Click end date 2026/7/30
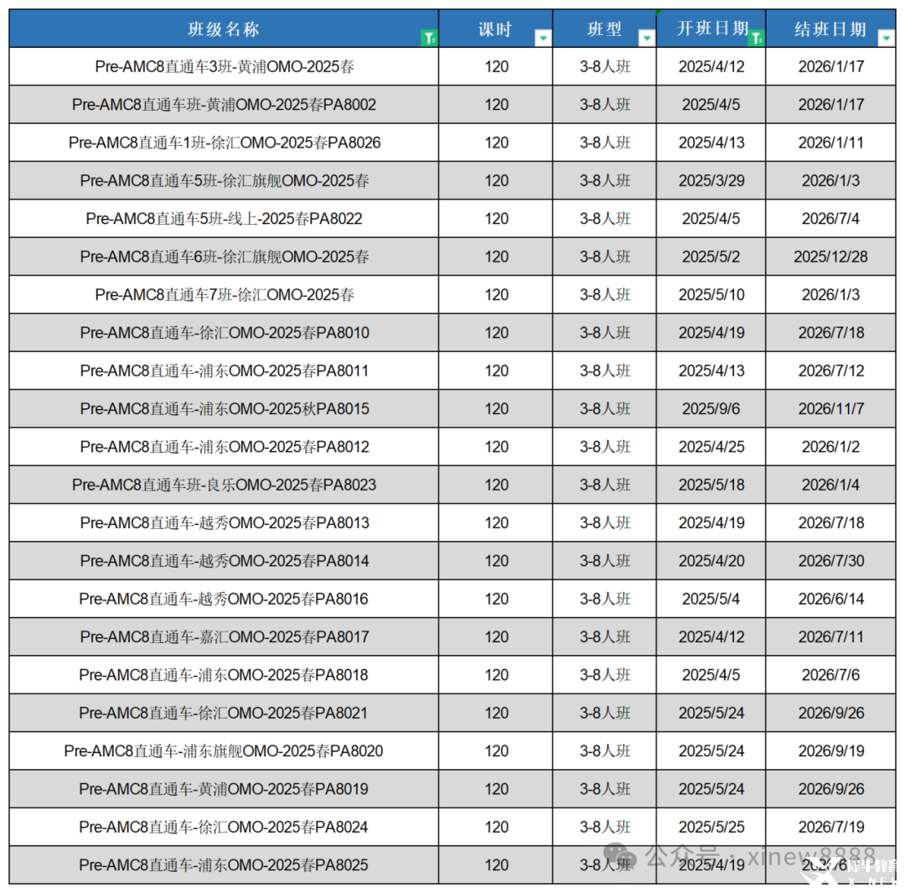 coord(830,561)
